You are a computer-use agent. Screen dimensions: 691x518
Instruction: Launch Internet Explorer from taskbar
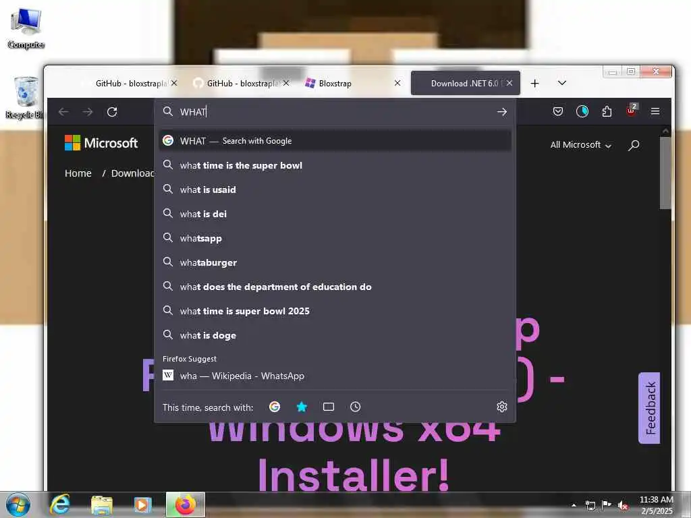(x=60, y=505)
